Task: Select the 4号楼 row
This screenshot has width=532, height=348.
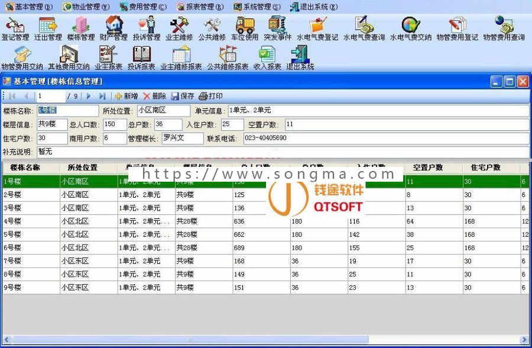Action: pos(265,221)
